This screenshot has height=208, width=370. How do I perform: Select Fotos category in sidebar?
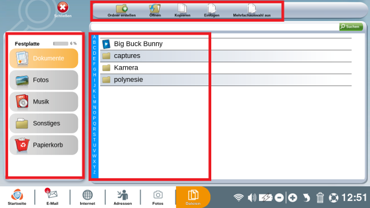[44, 80]
